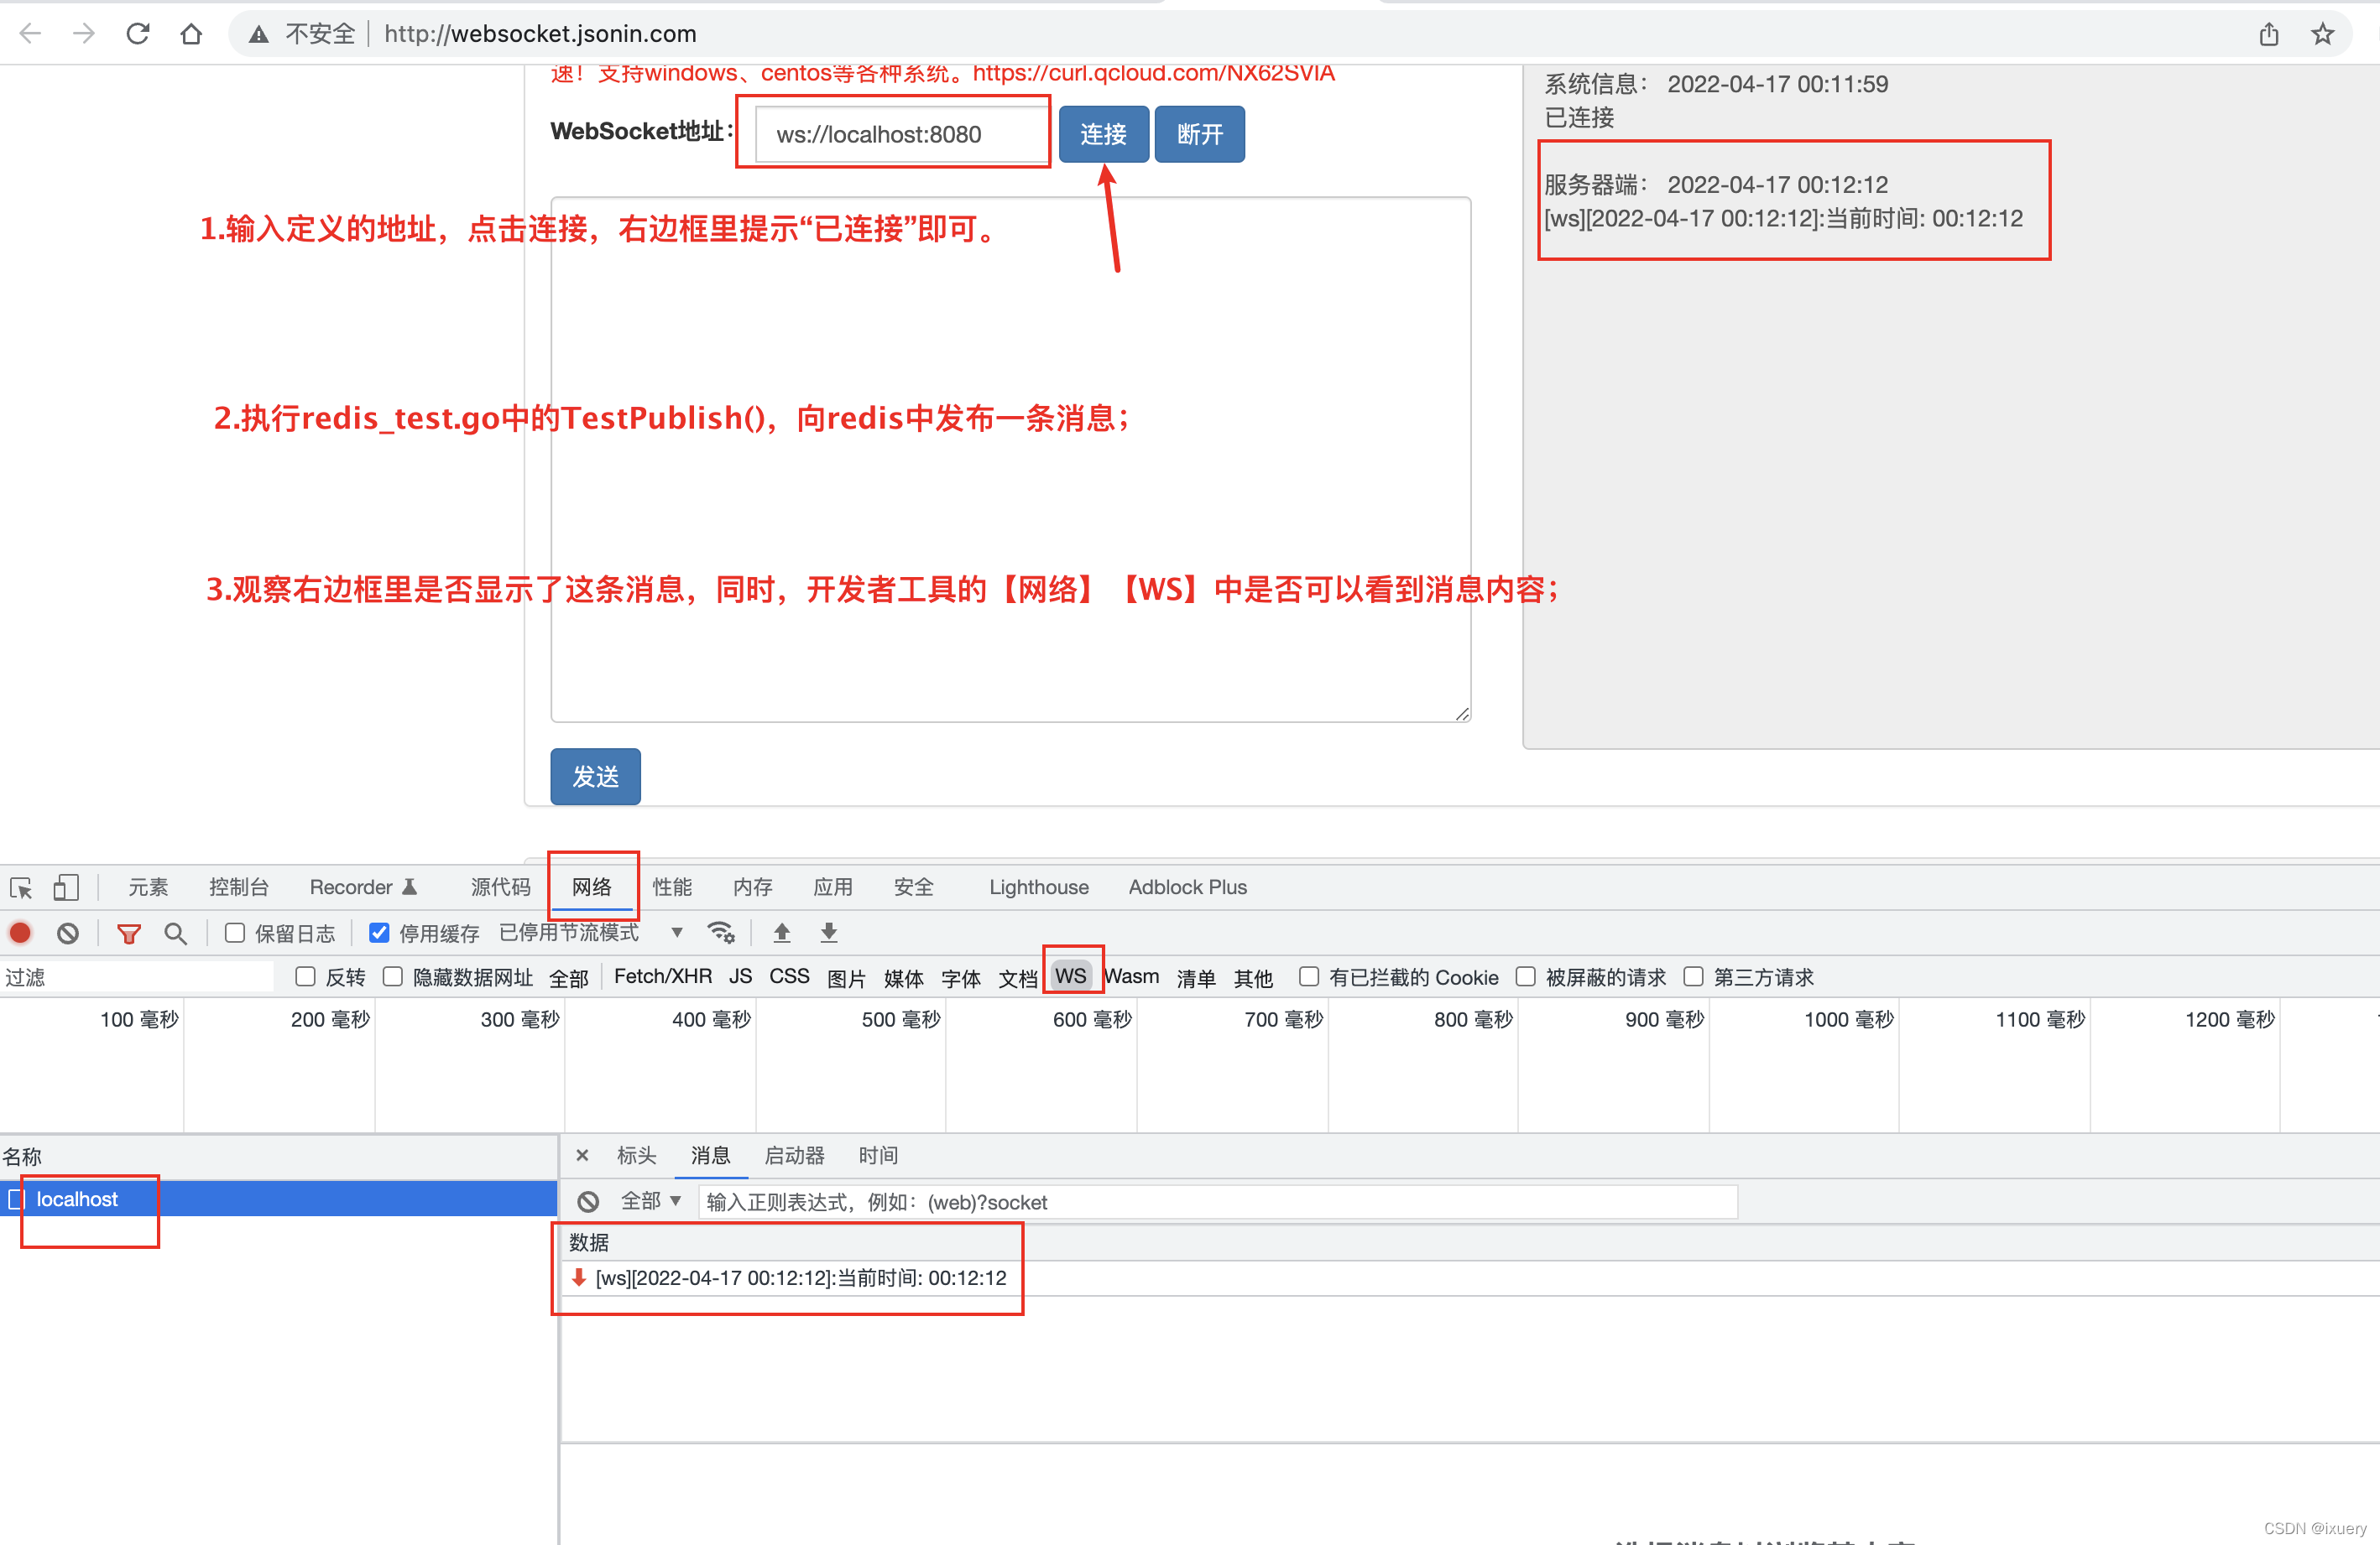The width and height of the screenshot is (2380, 1545).
Task: Click the clear network log icon
Action: [68, 934]
